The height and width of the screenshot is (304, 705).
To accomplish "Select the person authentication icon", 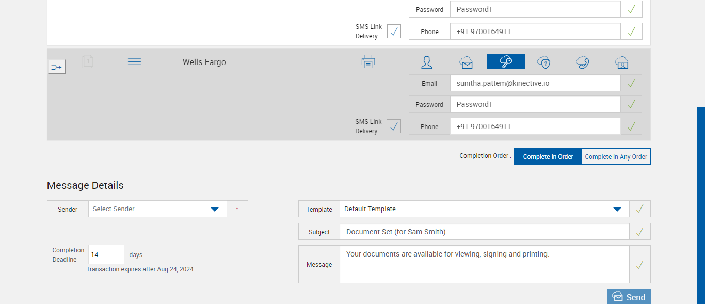I will pyautogui.click(x=427, y=62).
